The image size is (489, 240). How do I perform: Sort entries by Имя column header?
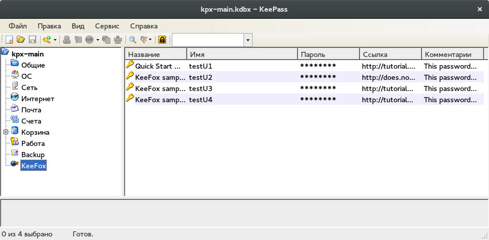[x=242, y=54]
